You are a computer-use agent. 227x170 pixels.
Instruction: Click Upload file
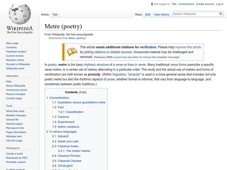tap(12, 120)
